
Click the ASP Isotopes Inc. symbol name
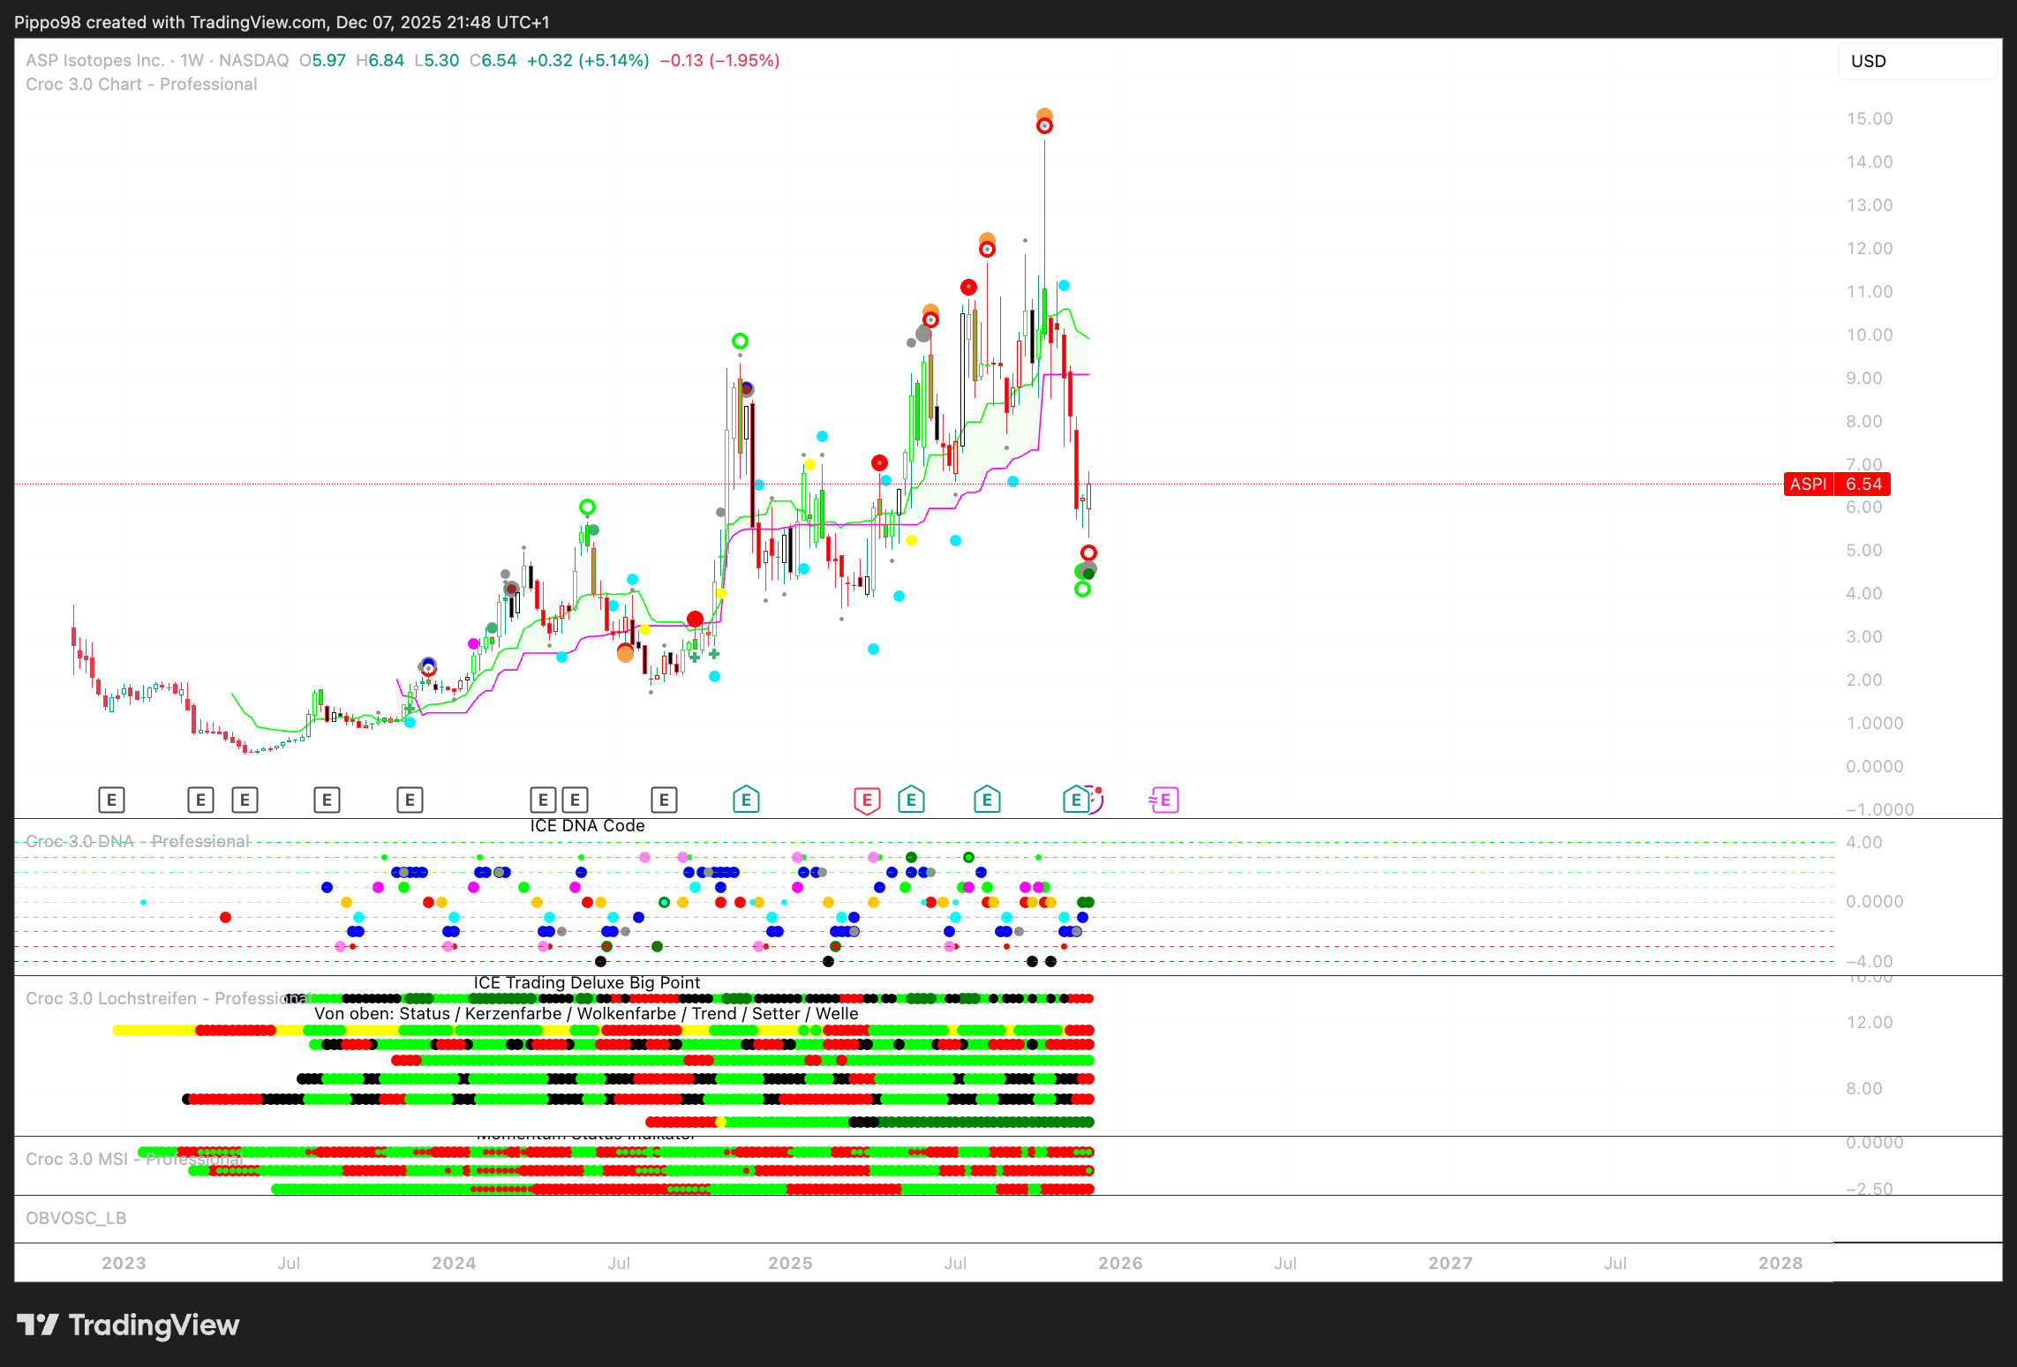pyautogui.click(x=95, y=61)
